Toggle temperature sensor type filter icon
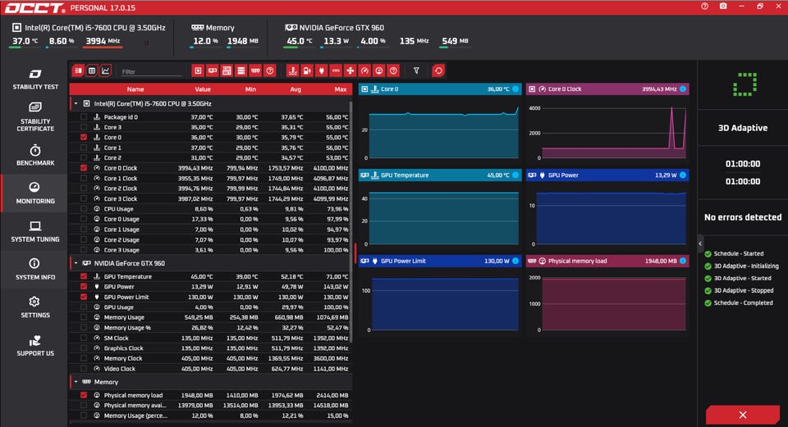 [x=293, y=70]
